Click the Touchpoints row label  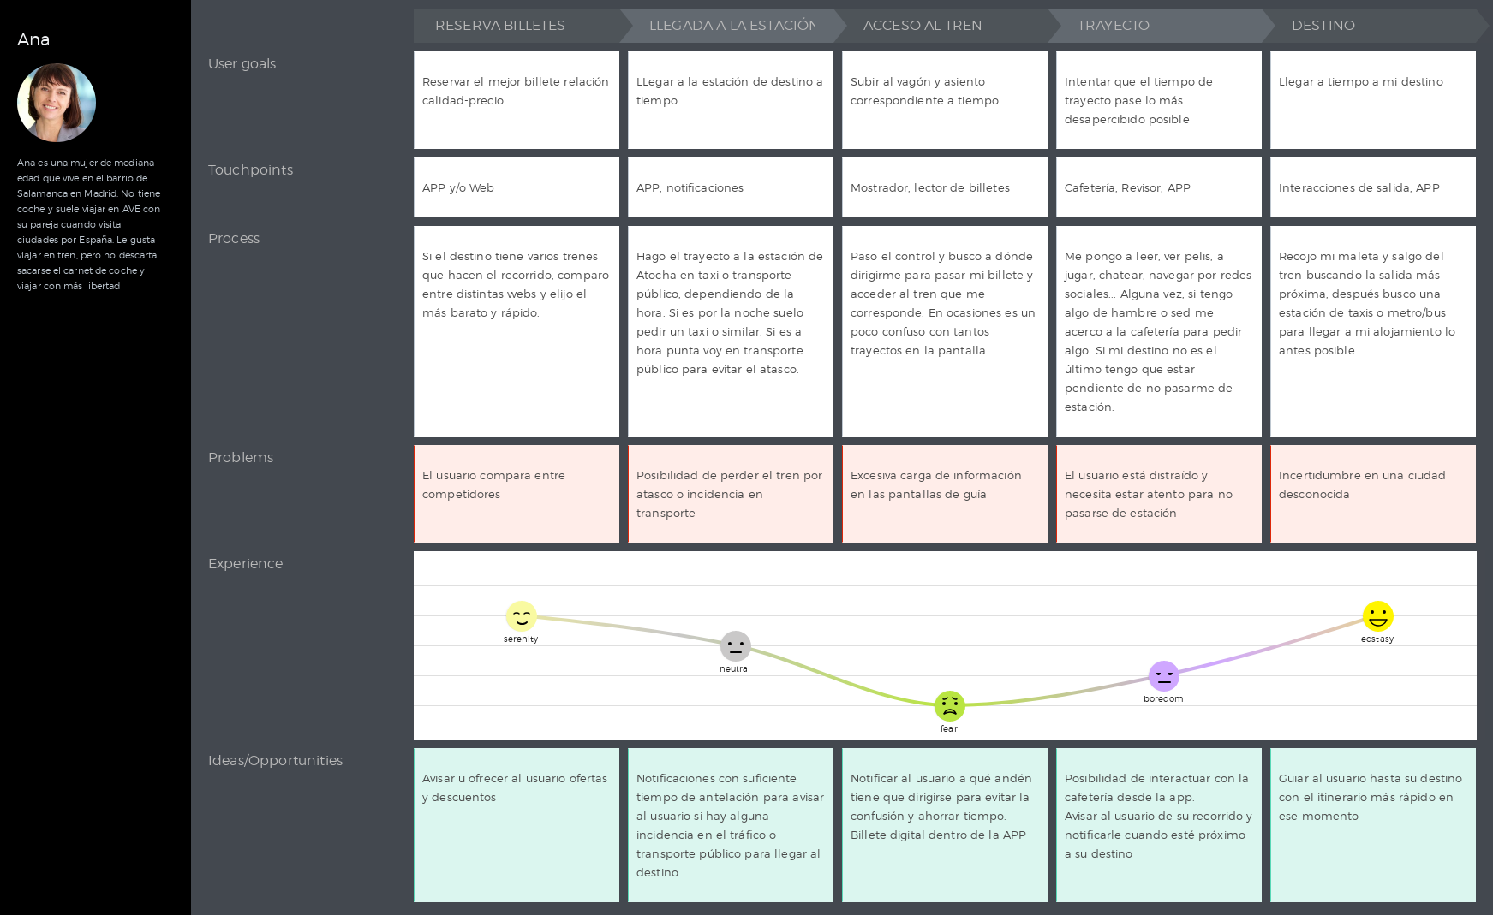coord(250,170)
